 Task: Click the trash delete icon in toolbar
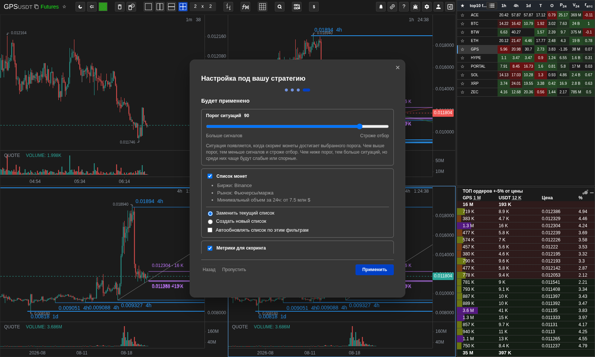[x=120, y=7]
